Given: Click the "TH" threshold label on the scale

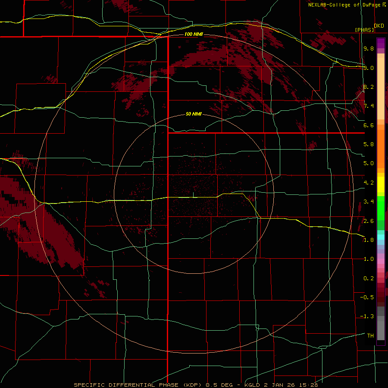Looking at the screenshot, I should [370, 336].
